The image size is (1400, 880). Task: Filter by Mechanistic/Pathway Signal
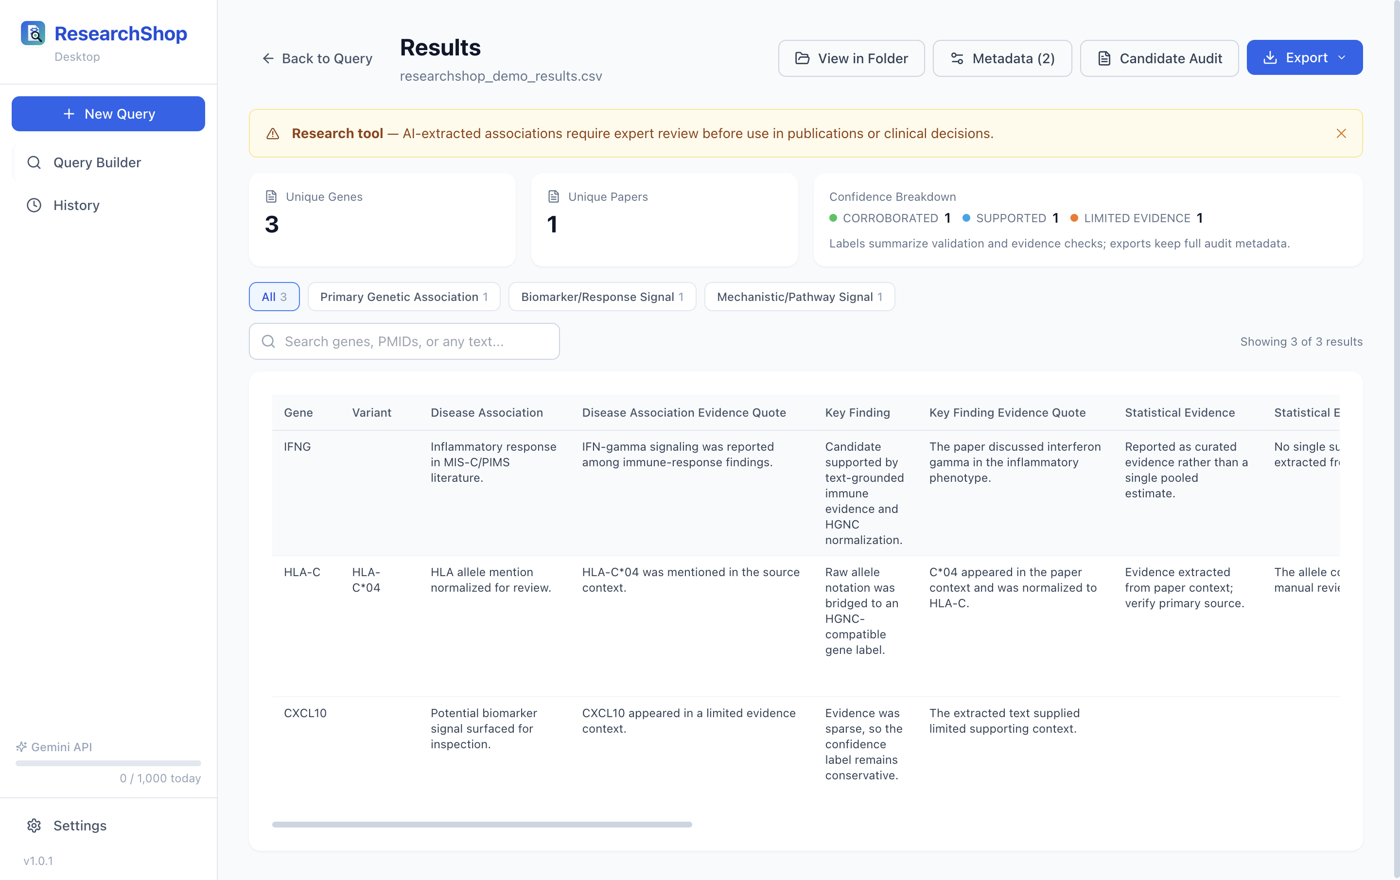pos(800,297)
